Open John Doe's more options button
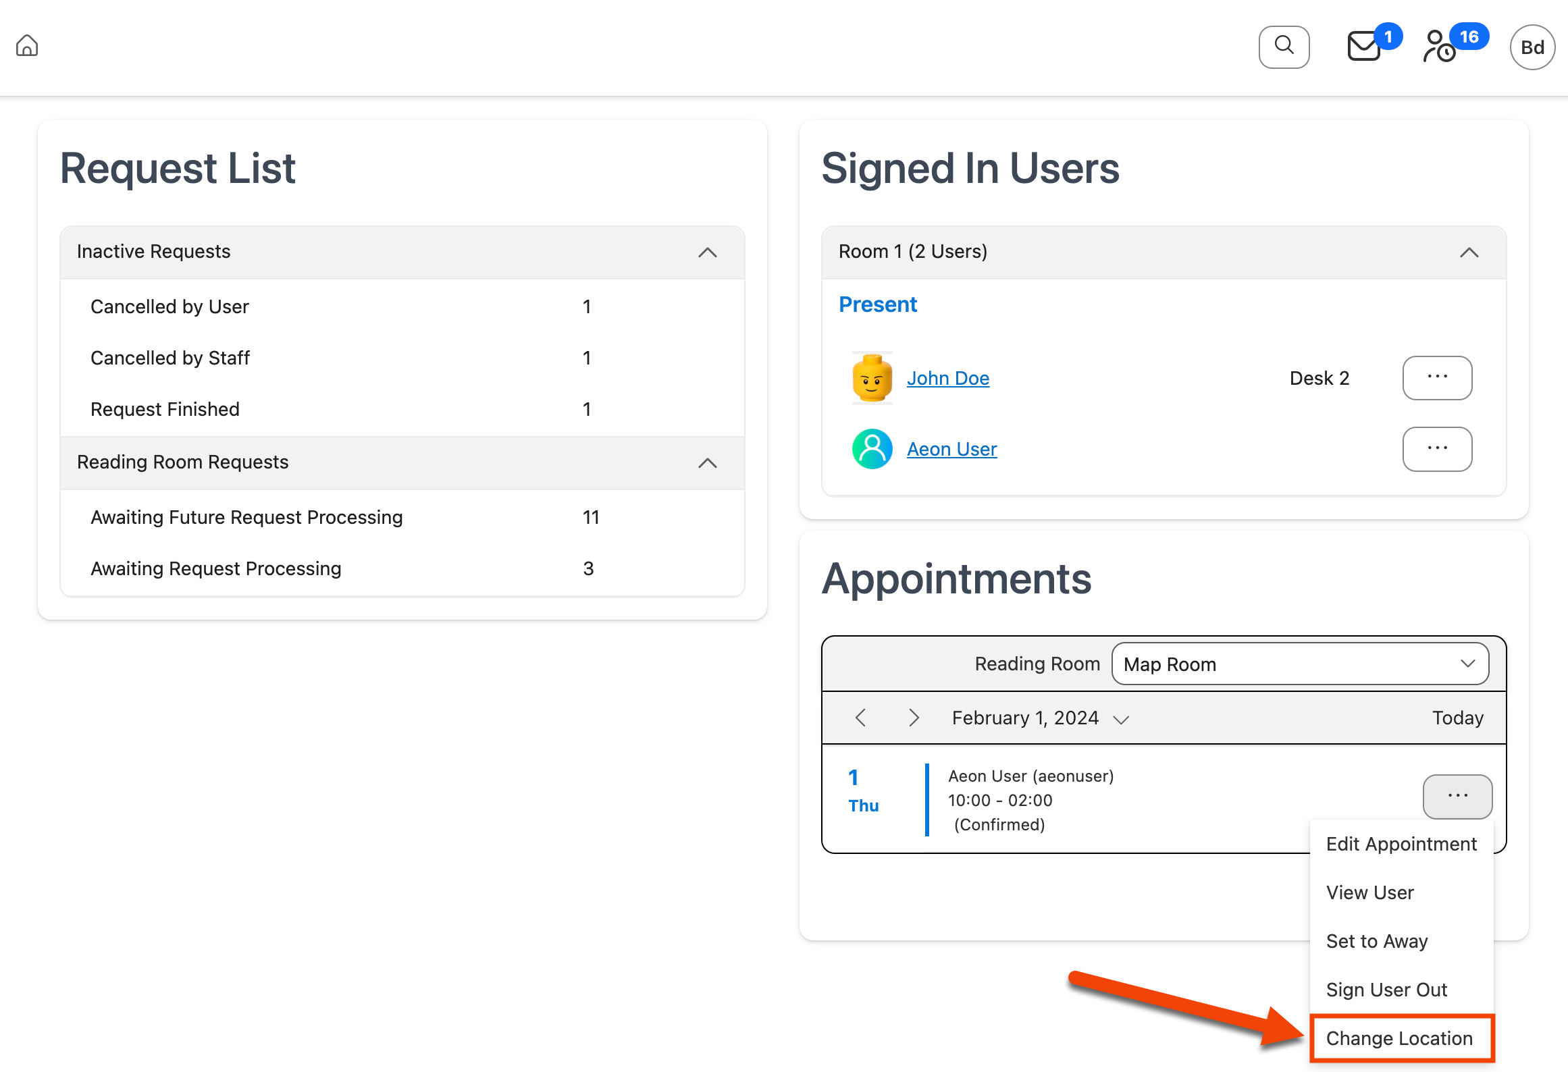The width and height of the screenshot is (1568, 1072). pos(1437,377)
